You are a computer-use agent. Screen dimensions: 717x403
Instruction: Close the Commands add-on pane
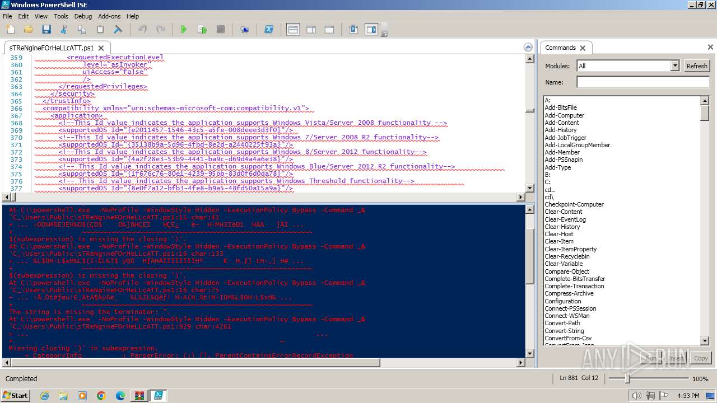pos(710,47)
